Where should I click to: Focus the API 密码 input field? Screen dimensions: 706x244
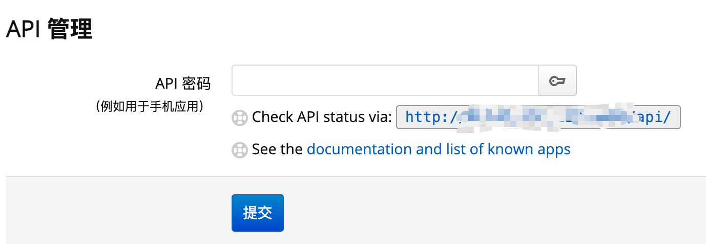385,80
